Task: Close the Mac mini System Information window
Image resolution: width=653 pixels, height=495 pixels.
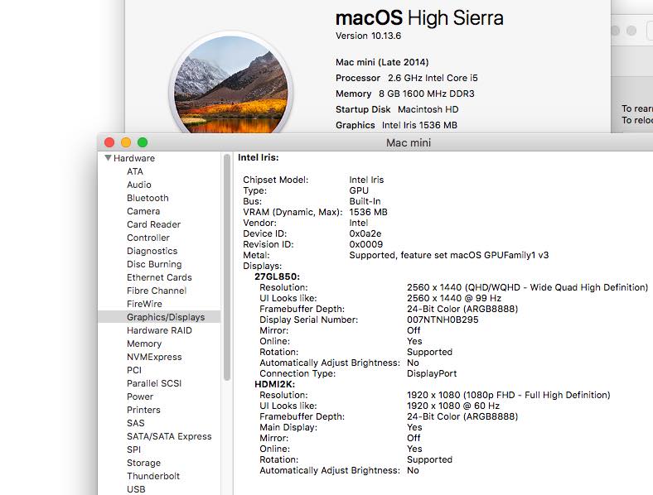Action: click(x=109, y=142)
